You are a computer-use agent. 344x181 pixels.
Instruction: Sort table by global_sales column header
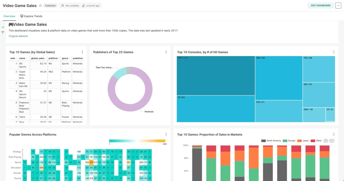(38, 58)
